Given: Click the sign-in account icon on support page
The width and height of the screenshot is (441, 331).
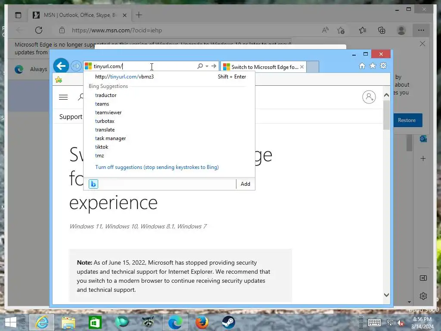Looking at the screenshot, I should (369, 97).
